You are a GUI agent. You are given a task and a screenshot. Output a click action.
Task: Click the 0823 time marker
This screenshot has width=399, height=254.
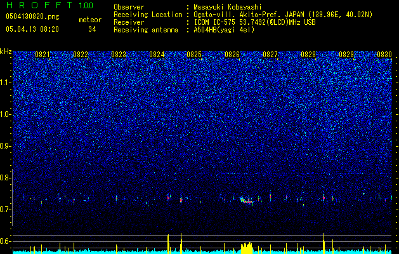(x=119, y=55)
